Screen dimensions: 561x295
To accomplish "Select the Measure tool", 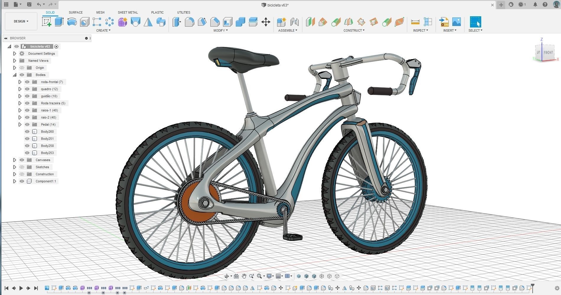I will pos(415,22).
